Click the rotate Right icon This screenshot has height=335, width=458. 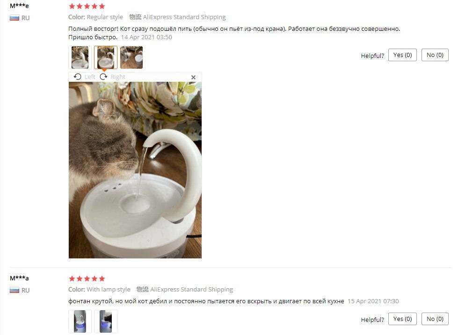point(103,77)
